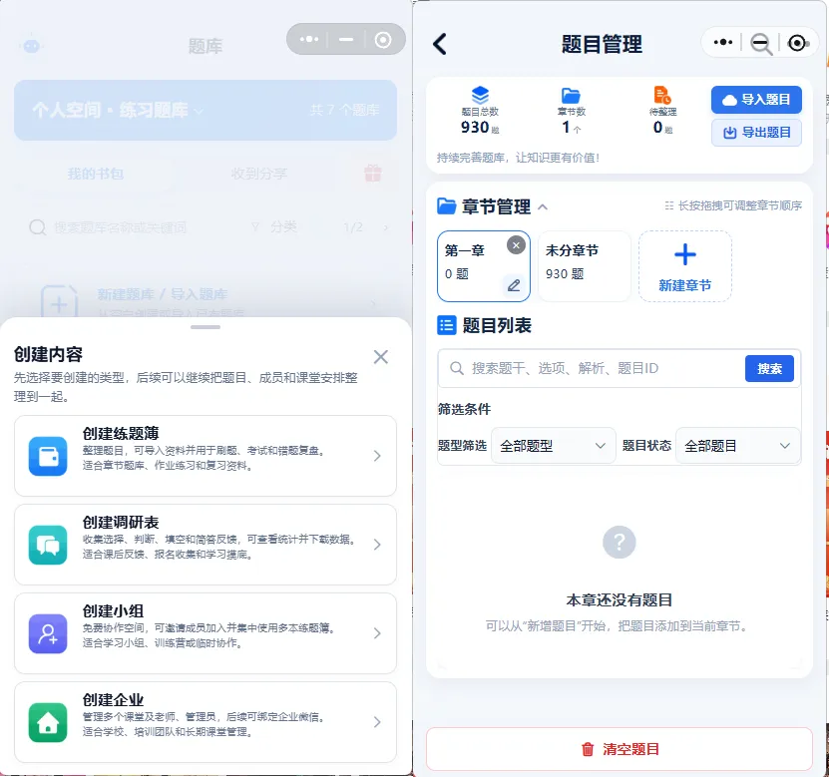Open 个人空间 · 练习题库 space dropdown

pyautogui.click(x=118, y=110)
